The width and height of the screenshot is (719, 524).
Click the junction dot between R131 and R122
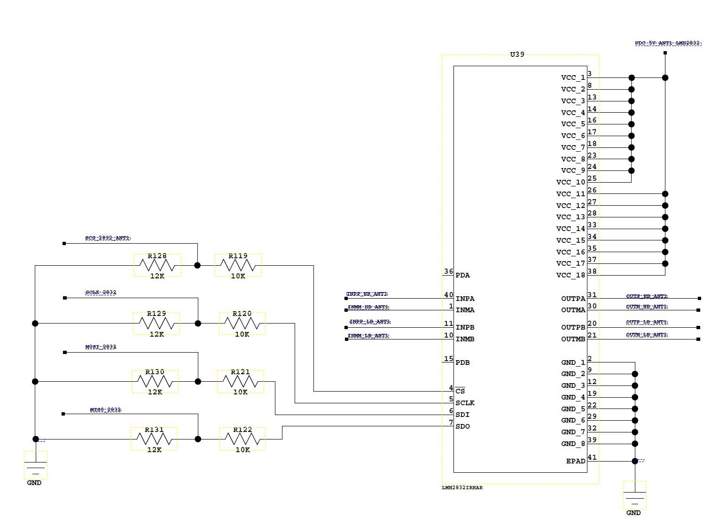198,439
